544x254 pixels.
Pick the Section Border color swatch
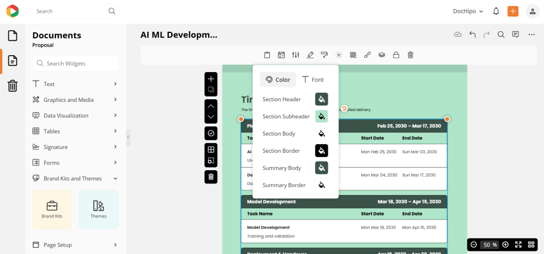point(321,151)
